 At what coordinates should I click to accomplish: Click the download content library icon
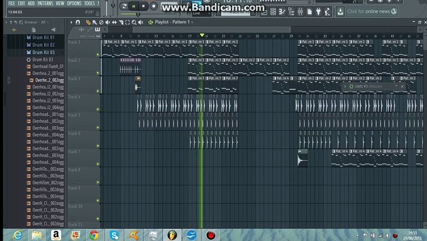coord(340,11)
